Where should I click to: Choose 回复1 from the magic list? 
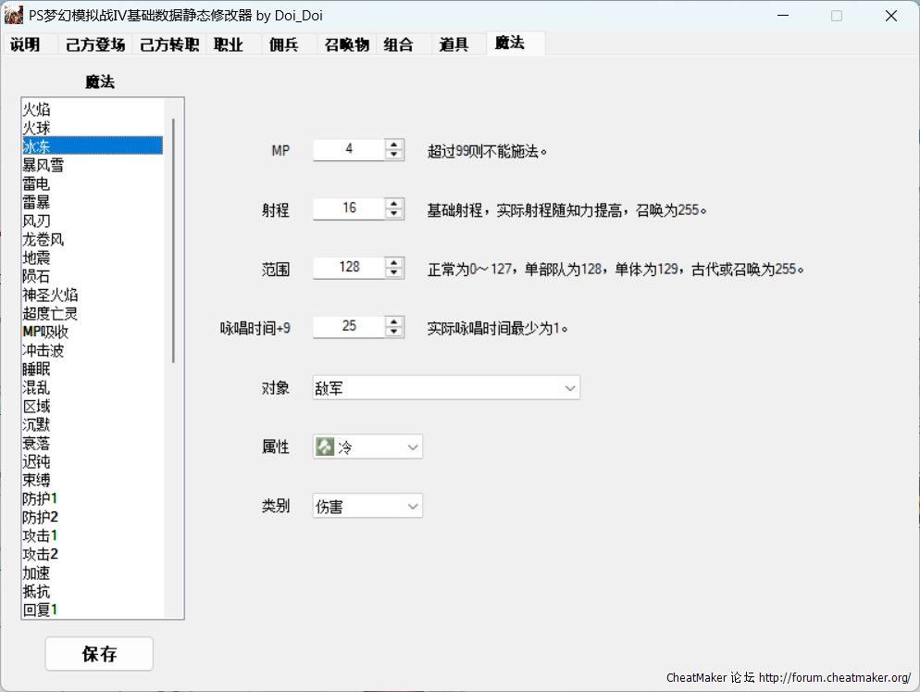41,610
